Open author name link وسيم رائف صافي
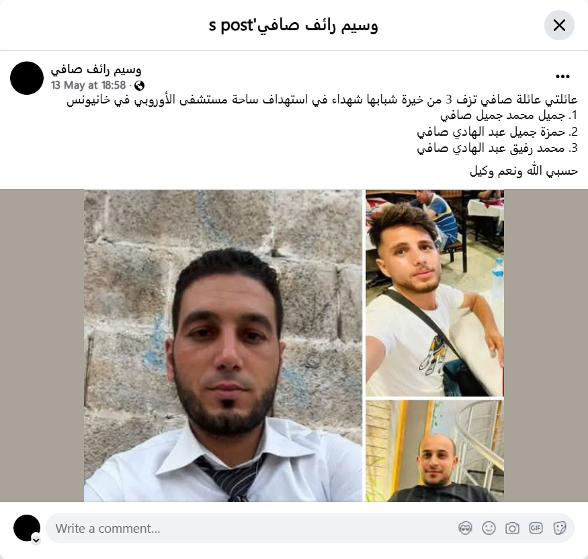588x559 pixels. [96, 69]
